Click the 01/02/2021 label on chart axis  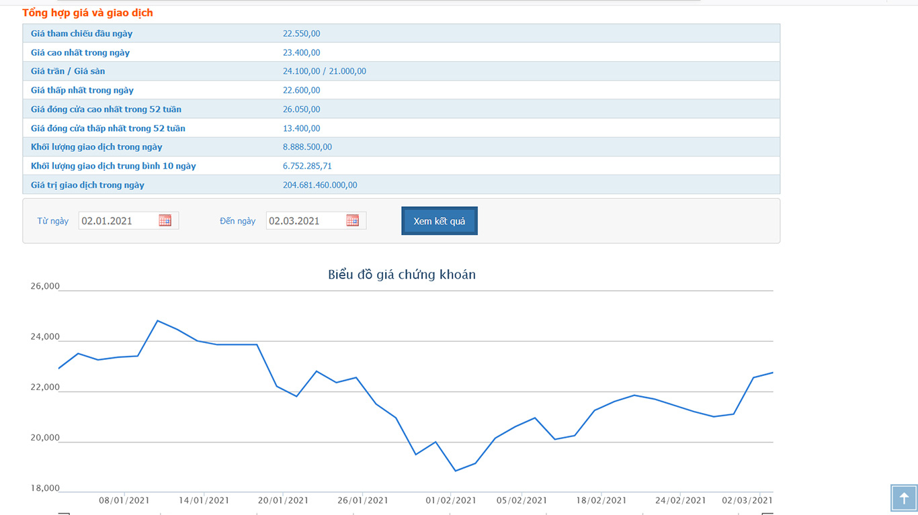450,500
